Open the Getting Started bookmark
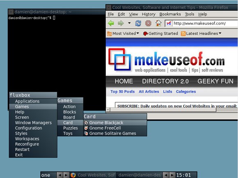 160,33
